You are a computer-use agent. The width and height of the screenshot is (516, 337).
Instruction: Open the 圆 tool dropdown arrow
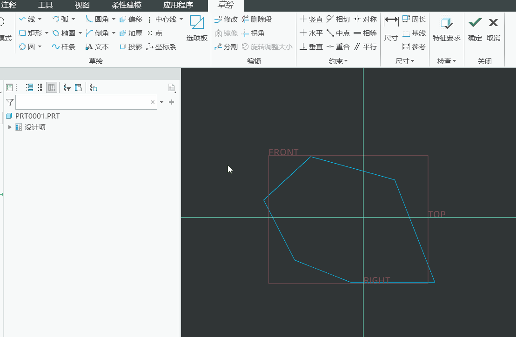click(40, 46)
